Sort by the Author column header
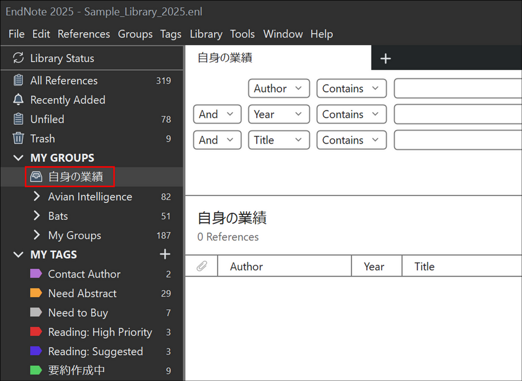The height and width of the screenshot is (381, 522). [x=284, y=266]
